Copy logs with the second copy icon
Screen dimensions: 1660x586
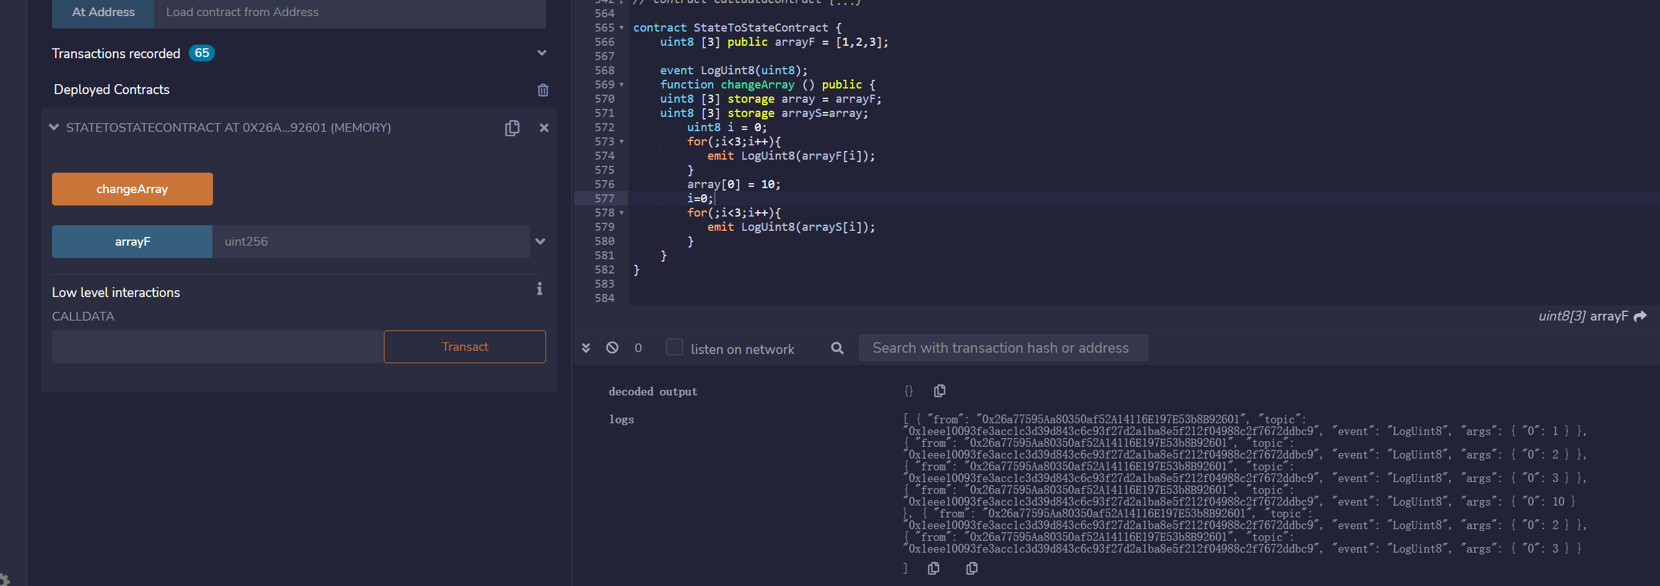point(971,568)
